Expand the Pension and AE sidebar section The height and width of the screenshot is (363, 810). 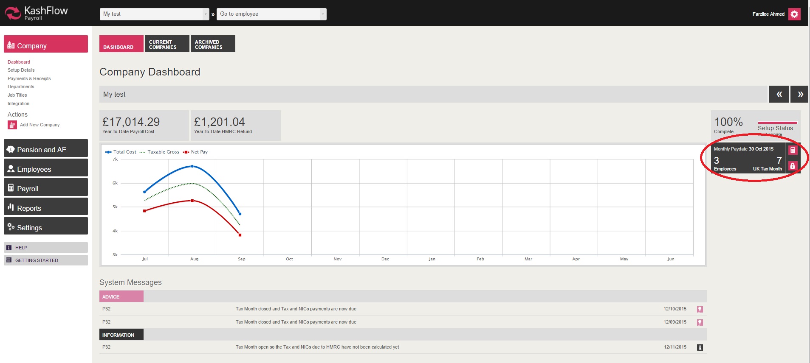click(x=46, y=149)
